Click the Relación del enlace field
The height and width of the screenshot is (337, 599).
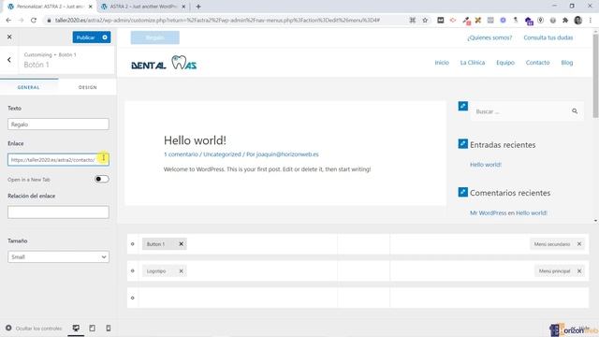(58, 212)
